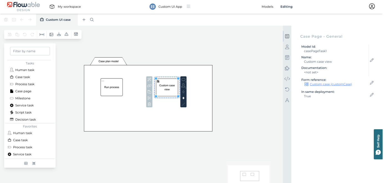The width and height of the screenshot is (384, 183).
Task: Click the Filter by name input field
Action: pos(30,51)
